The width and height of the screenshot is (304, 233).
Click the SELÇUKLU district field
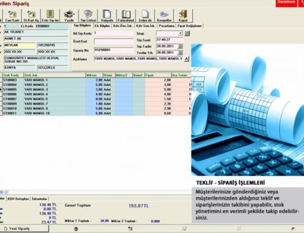(x=53, y=68)
